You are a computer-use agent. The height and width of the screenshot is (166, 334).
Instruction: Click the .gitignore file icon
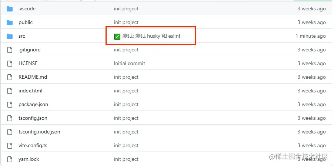(10, 50)
